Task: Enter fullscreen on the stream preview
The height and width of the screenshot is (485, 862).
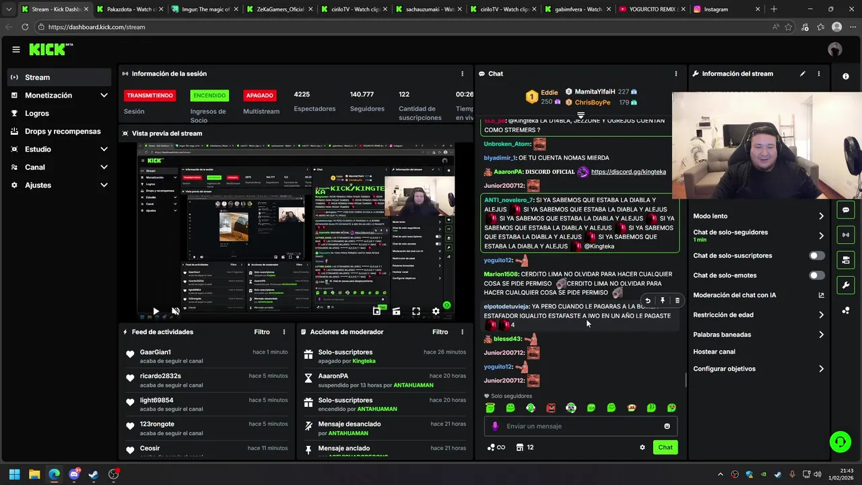Action: pos(416,311)
